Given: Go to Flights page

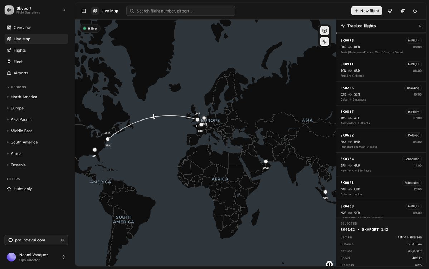Looking at the screenshot, I should [x=36, y=50].
